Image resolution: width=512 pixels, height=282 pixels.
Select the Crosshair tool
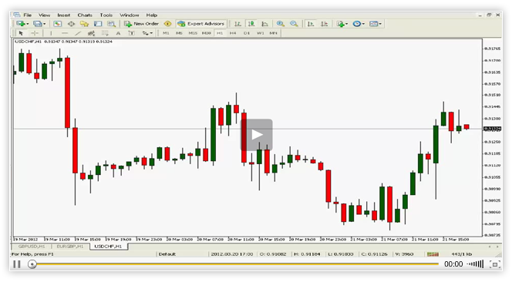pos(35,33)
